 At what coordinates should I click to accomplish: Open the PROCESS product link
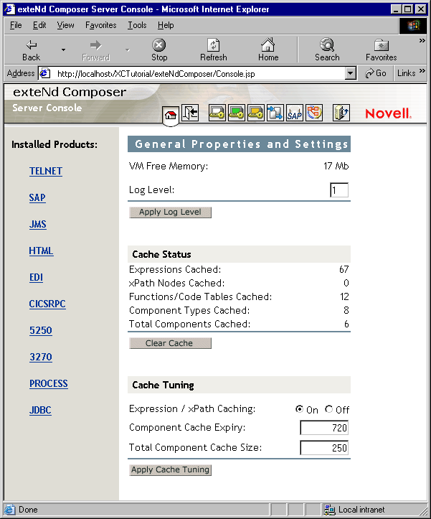[x=49, y=383]
